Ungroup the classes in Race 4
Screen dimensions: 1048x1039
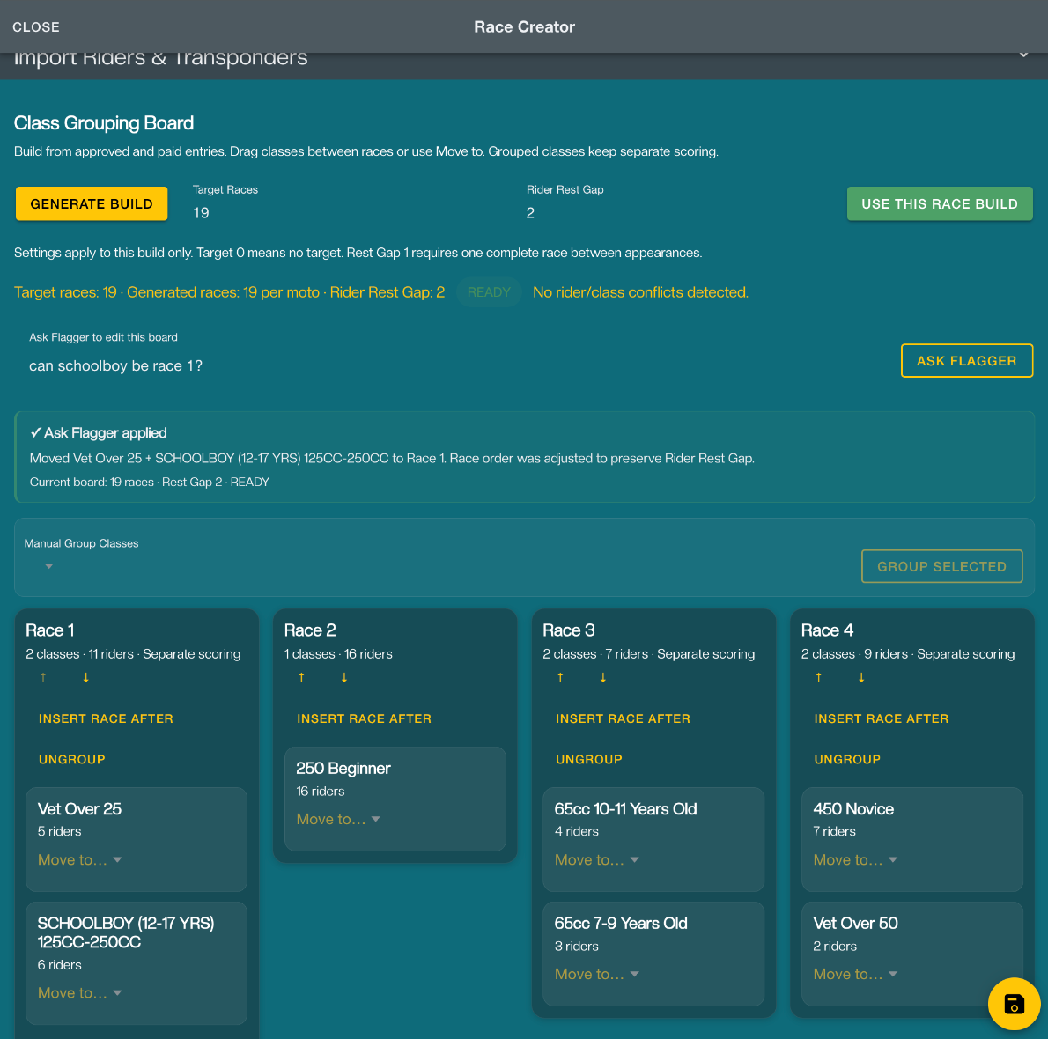(x=847, y=760)
